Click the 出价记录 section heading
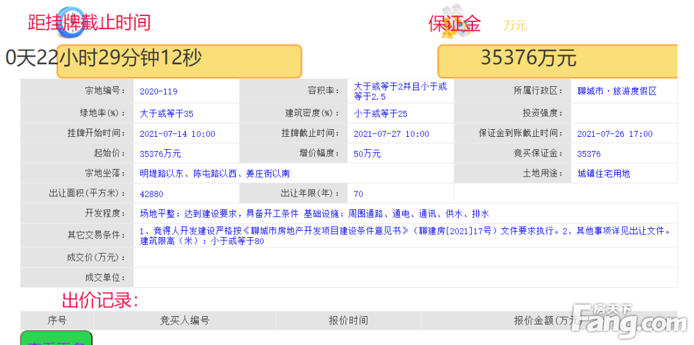The image size is (694, 345). click(x=100, y=300)
